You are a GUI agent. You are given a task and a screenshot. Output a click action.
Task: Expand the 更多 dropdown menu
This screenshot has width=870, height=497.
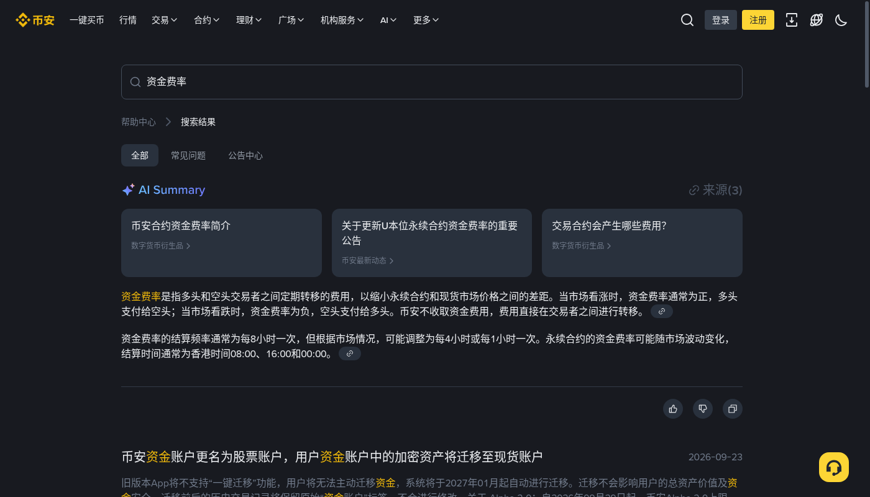click(426, 20)
